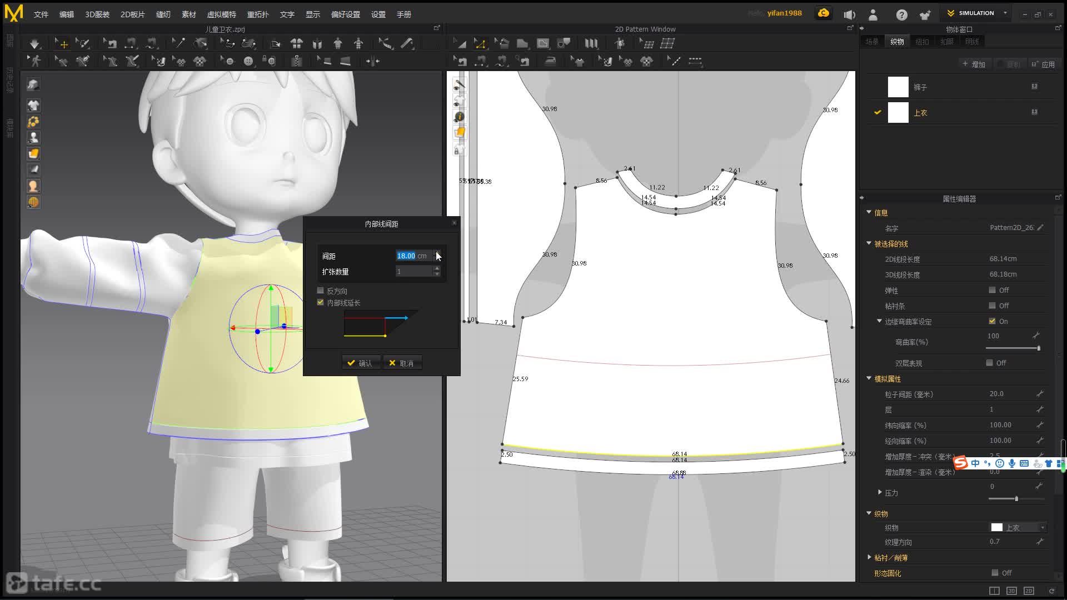
Task: Open the 缝纫 menu
Action: [163, 14]
